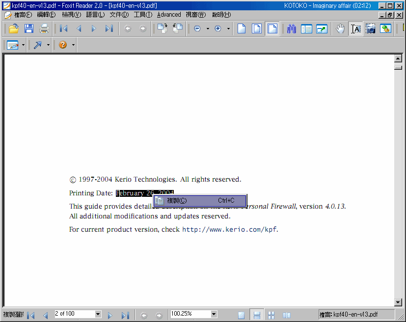This screenshot has width=406, height=322.
Task: Go to next page in top toolbar
Action: tap(94, 29)
